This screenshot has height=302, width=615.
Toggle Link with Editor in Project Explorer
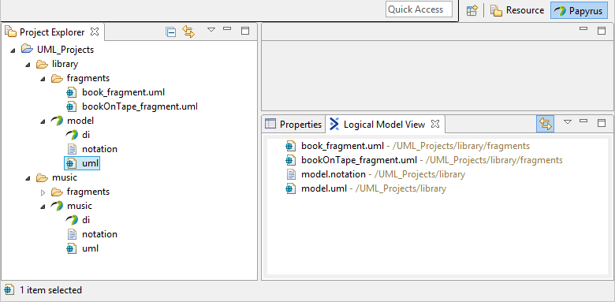188,32
